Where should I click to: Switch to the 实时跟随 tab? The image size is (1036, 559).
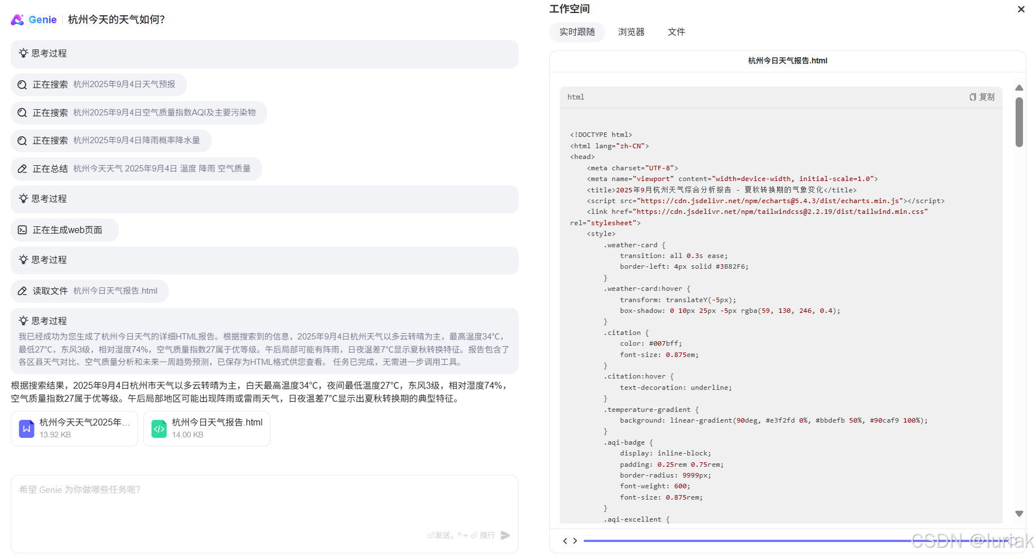pos(577,32)
